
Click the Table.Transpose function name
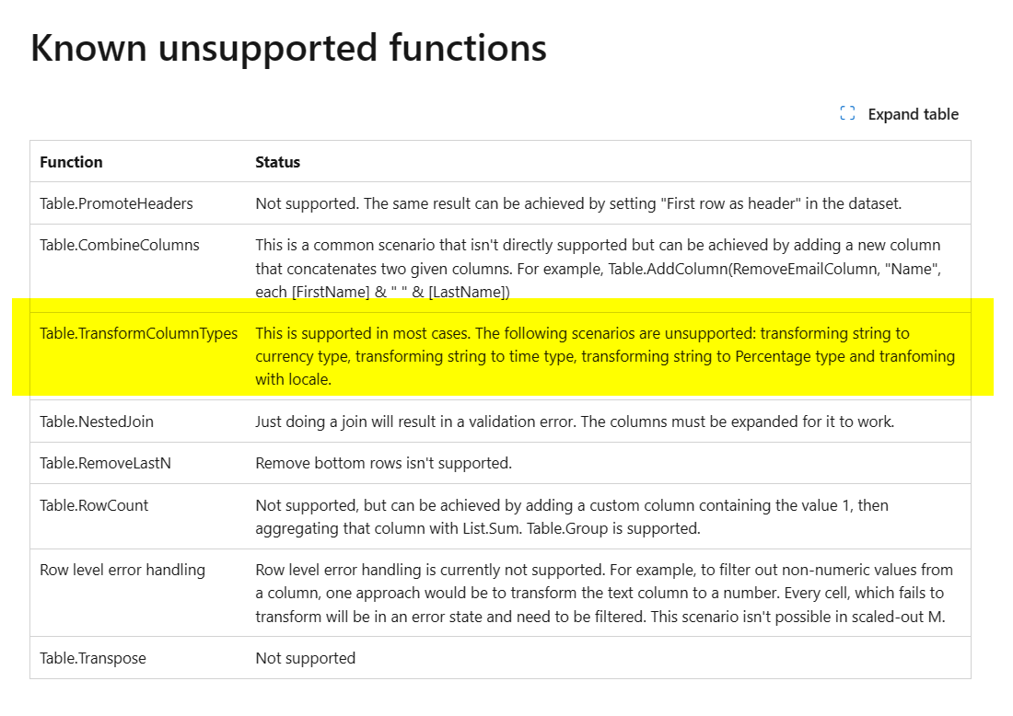coord(92,658)
